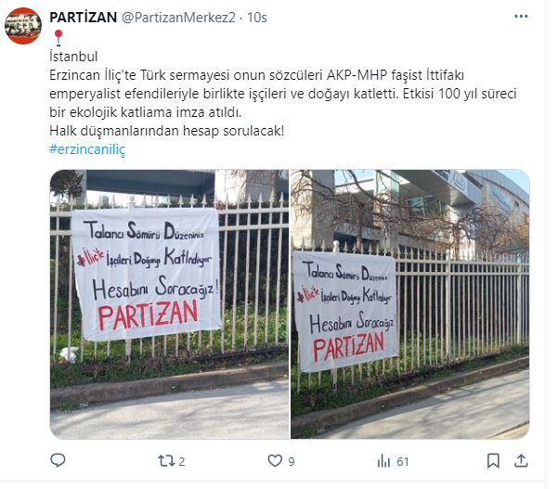Open PARTİZAN profile avatar picture

pos(23,26)
